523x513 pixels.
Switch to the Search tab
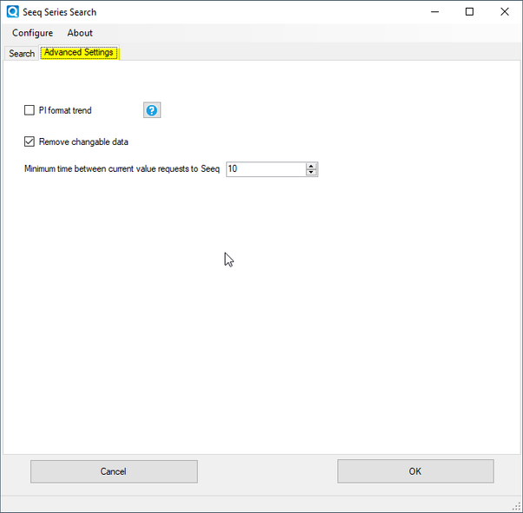22,53
